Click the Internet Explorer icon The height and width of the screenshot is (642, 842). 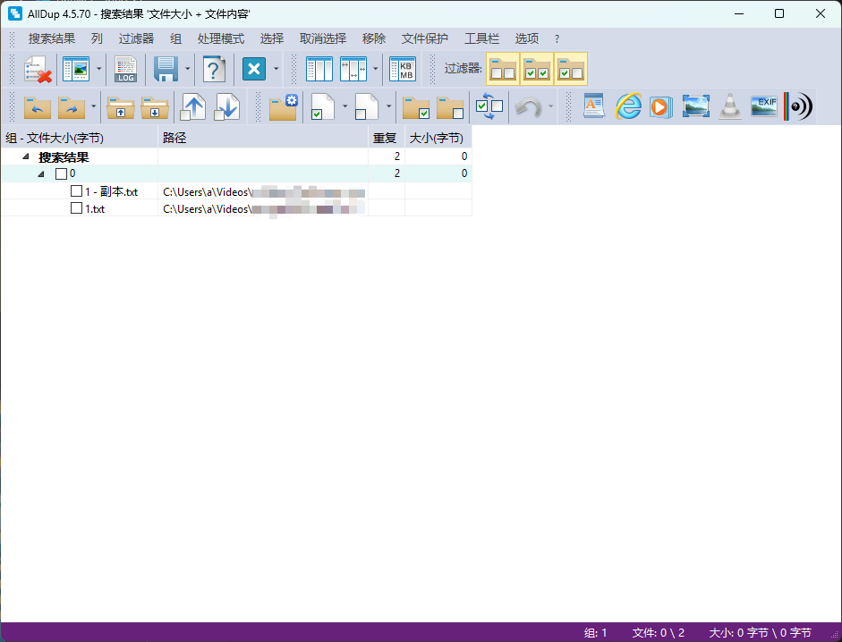(x=629, y=106)
